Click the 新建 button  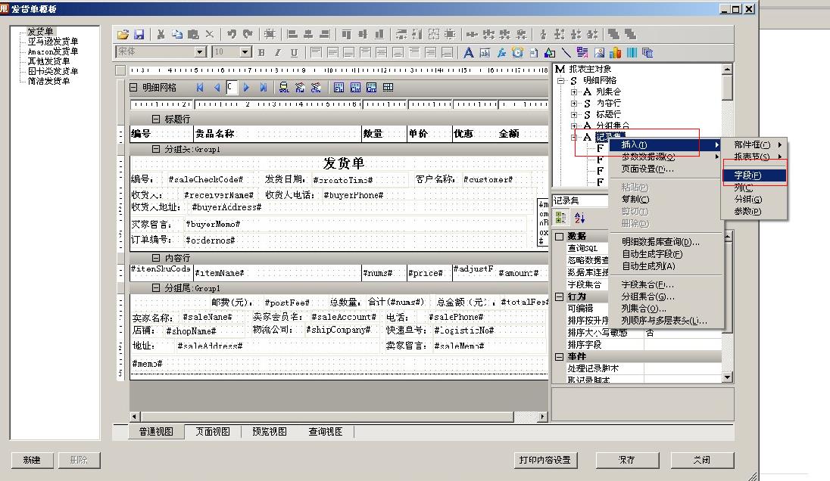(x=32, y=460)
